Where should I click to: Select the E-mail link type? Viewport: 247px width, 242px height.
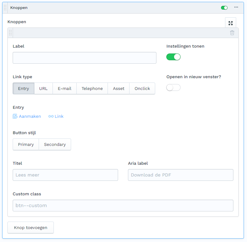65,88
